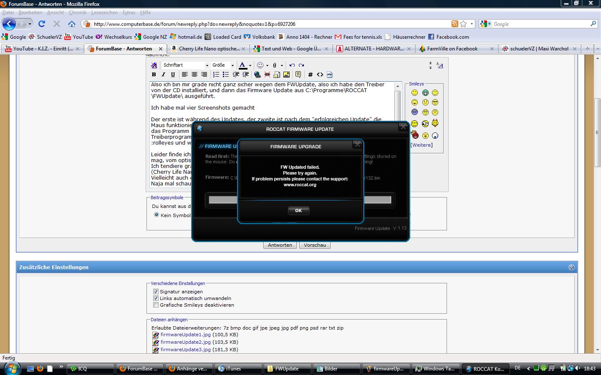Align text left in the editor
The image size is (601, 375).
[x=184, y=75]
